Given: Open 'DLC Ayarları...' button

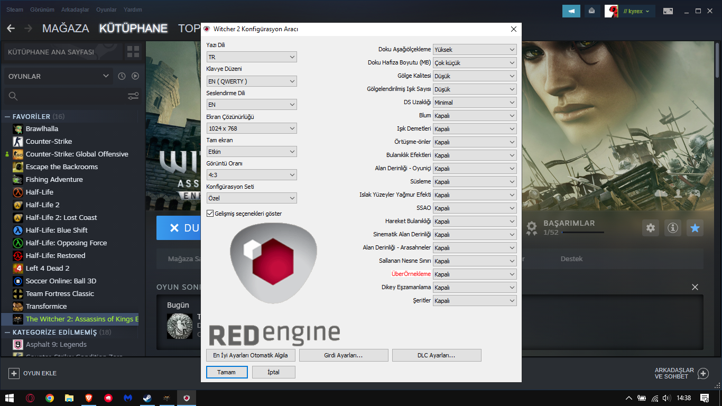Looking at the screenshot, I should click(x=437, y=355).
